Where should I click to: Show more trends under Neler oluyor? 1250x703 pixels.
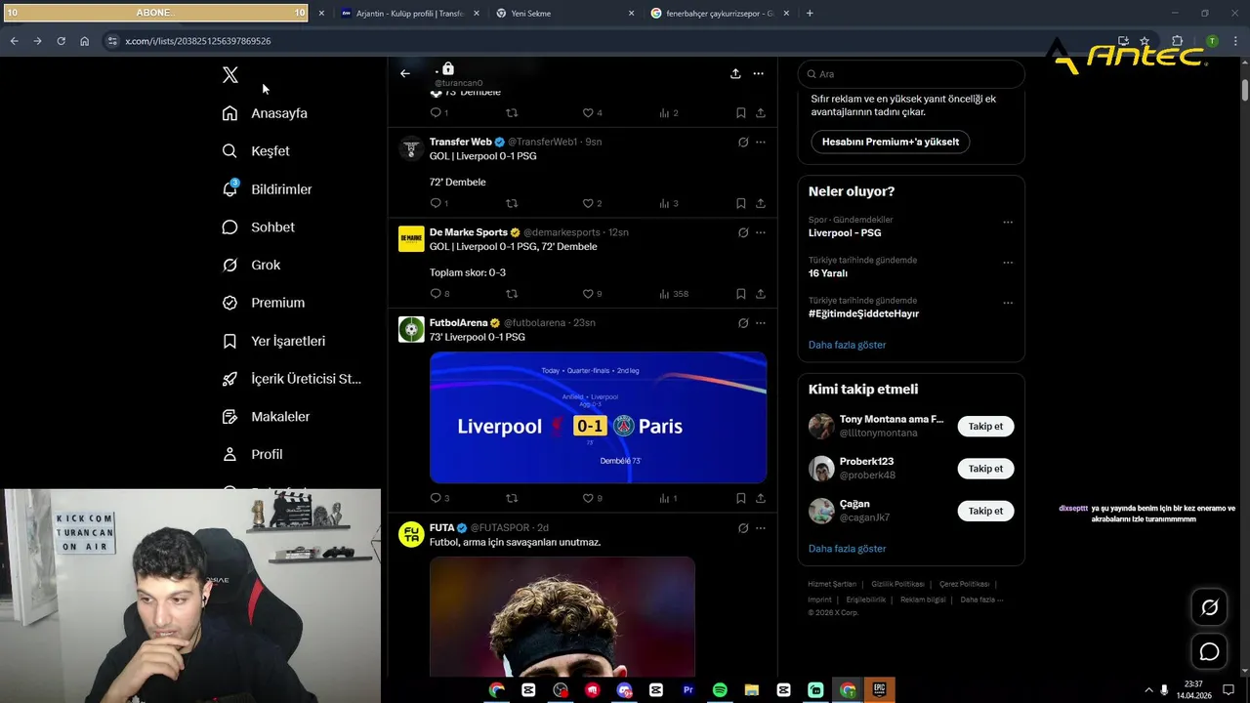847,345
